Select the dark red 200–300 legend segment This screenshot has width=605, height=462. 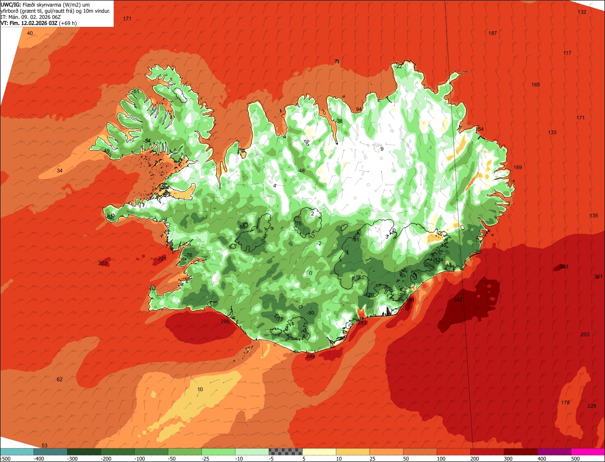coord(487,452)
